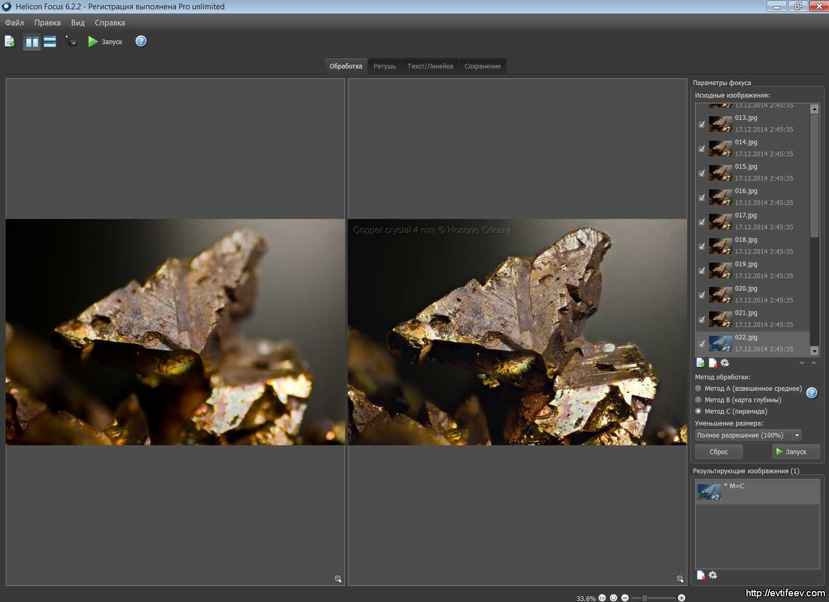
Task: Click the source list scrollbar up arrow
Action: point(814,108)
